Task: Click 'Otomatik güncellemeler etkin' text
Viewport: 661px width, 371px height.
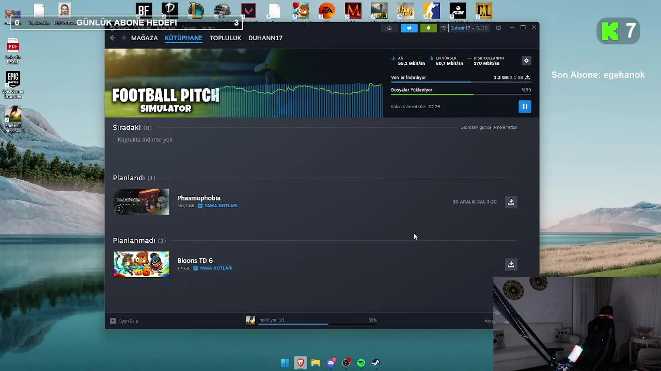Action: point(489,127)
